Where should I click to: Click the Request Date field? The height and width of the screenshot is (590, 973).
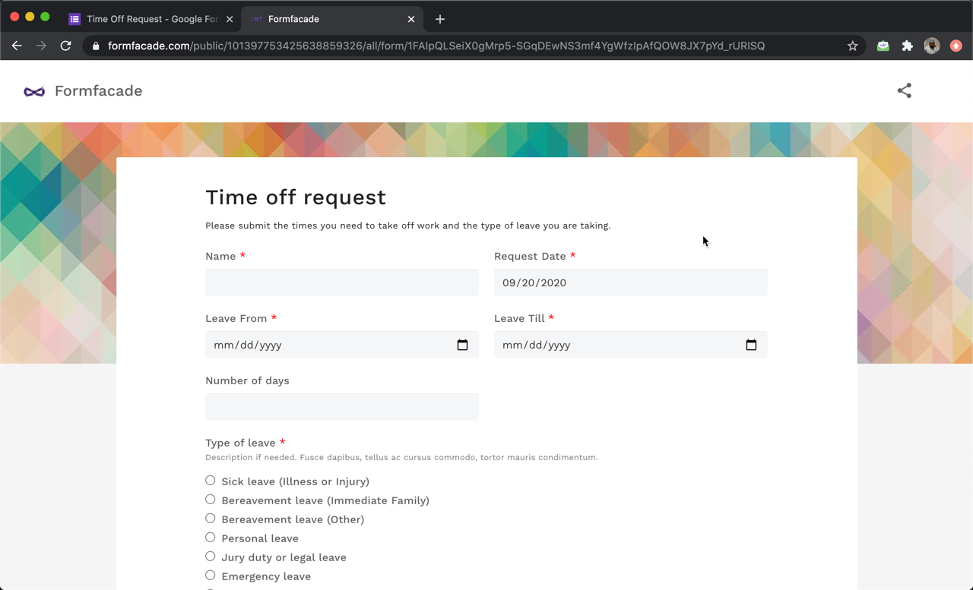coord(630,282)
